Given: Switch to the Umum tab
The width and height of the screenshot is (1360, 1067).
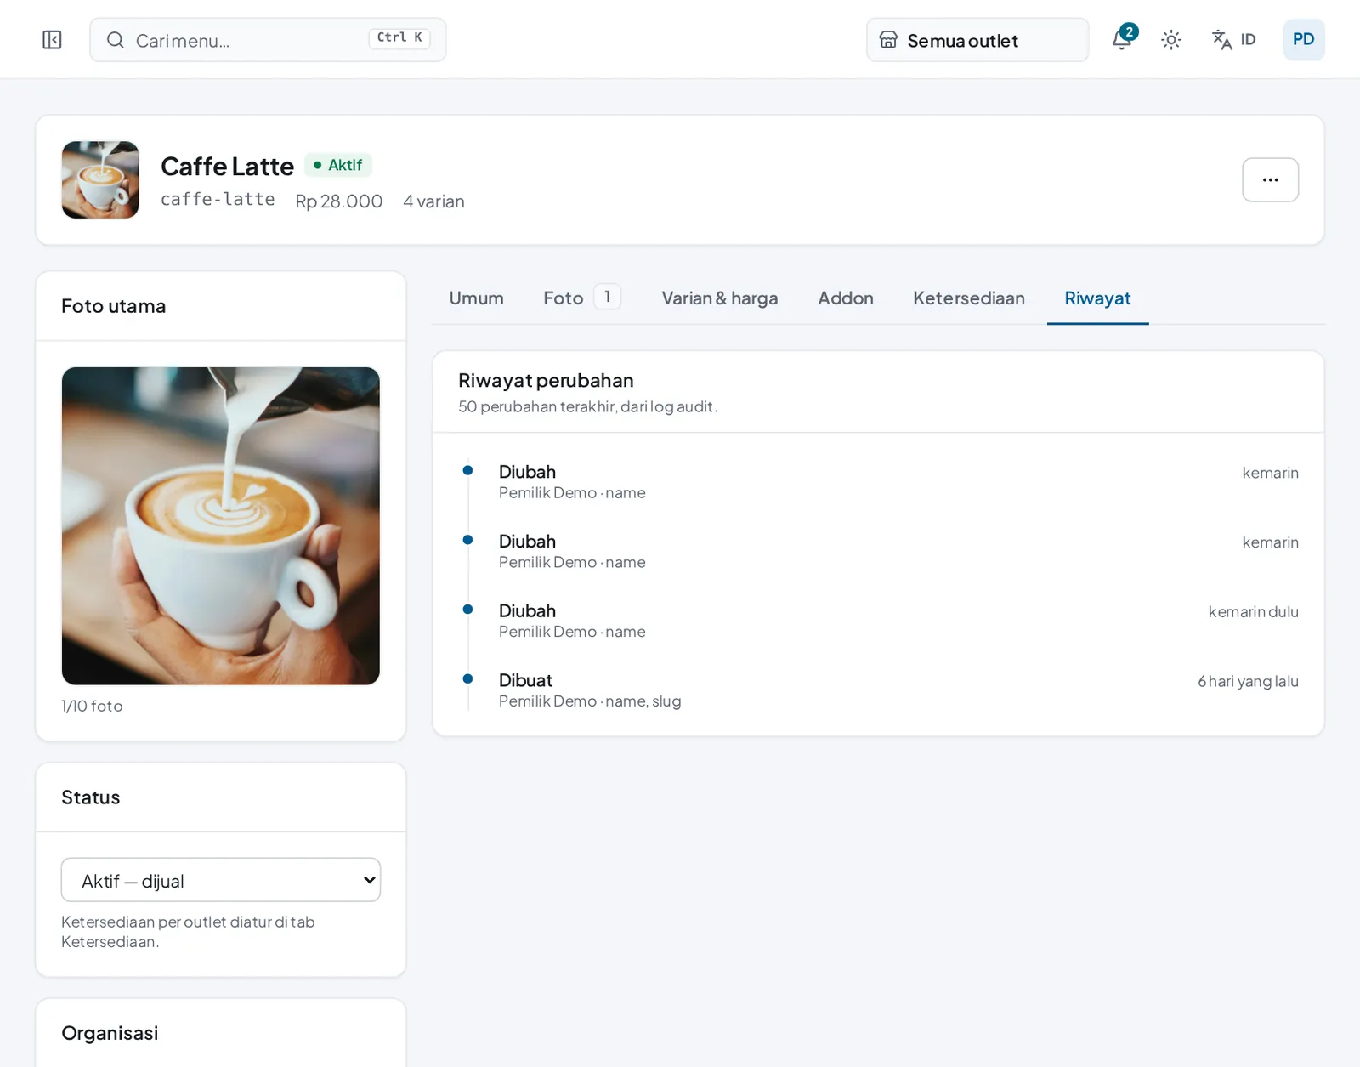Looking at the screenshot, I should pyautogui.click(x=476, y=298).
